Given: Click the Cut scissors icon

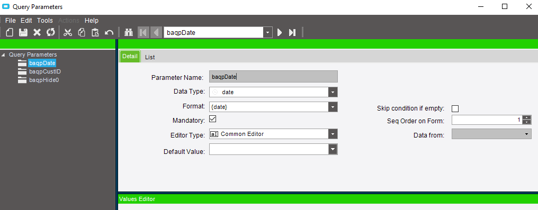Looking at the screenshot, I should [x=68, y=33].
